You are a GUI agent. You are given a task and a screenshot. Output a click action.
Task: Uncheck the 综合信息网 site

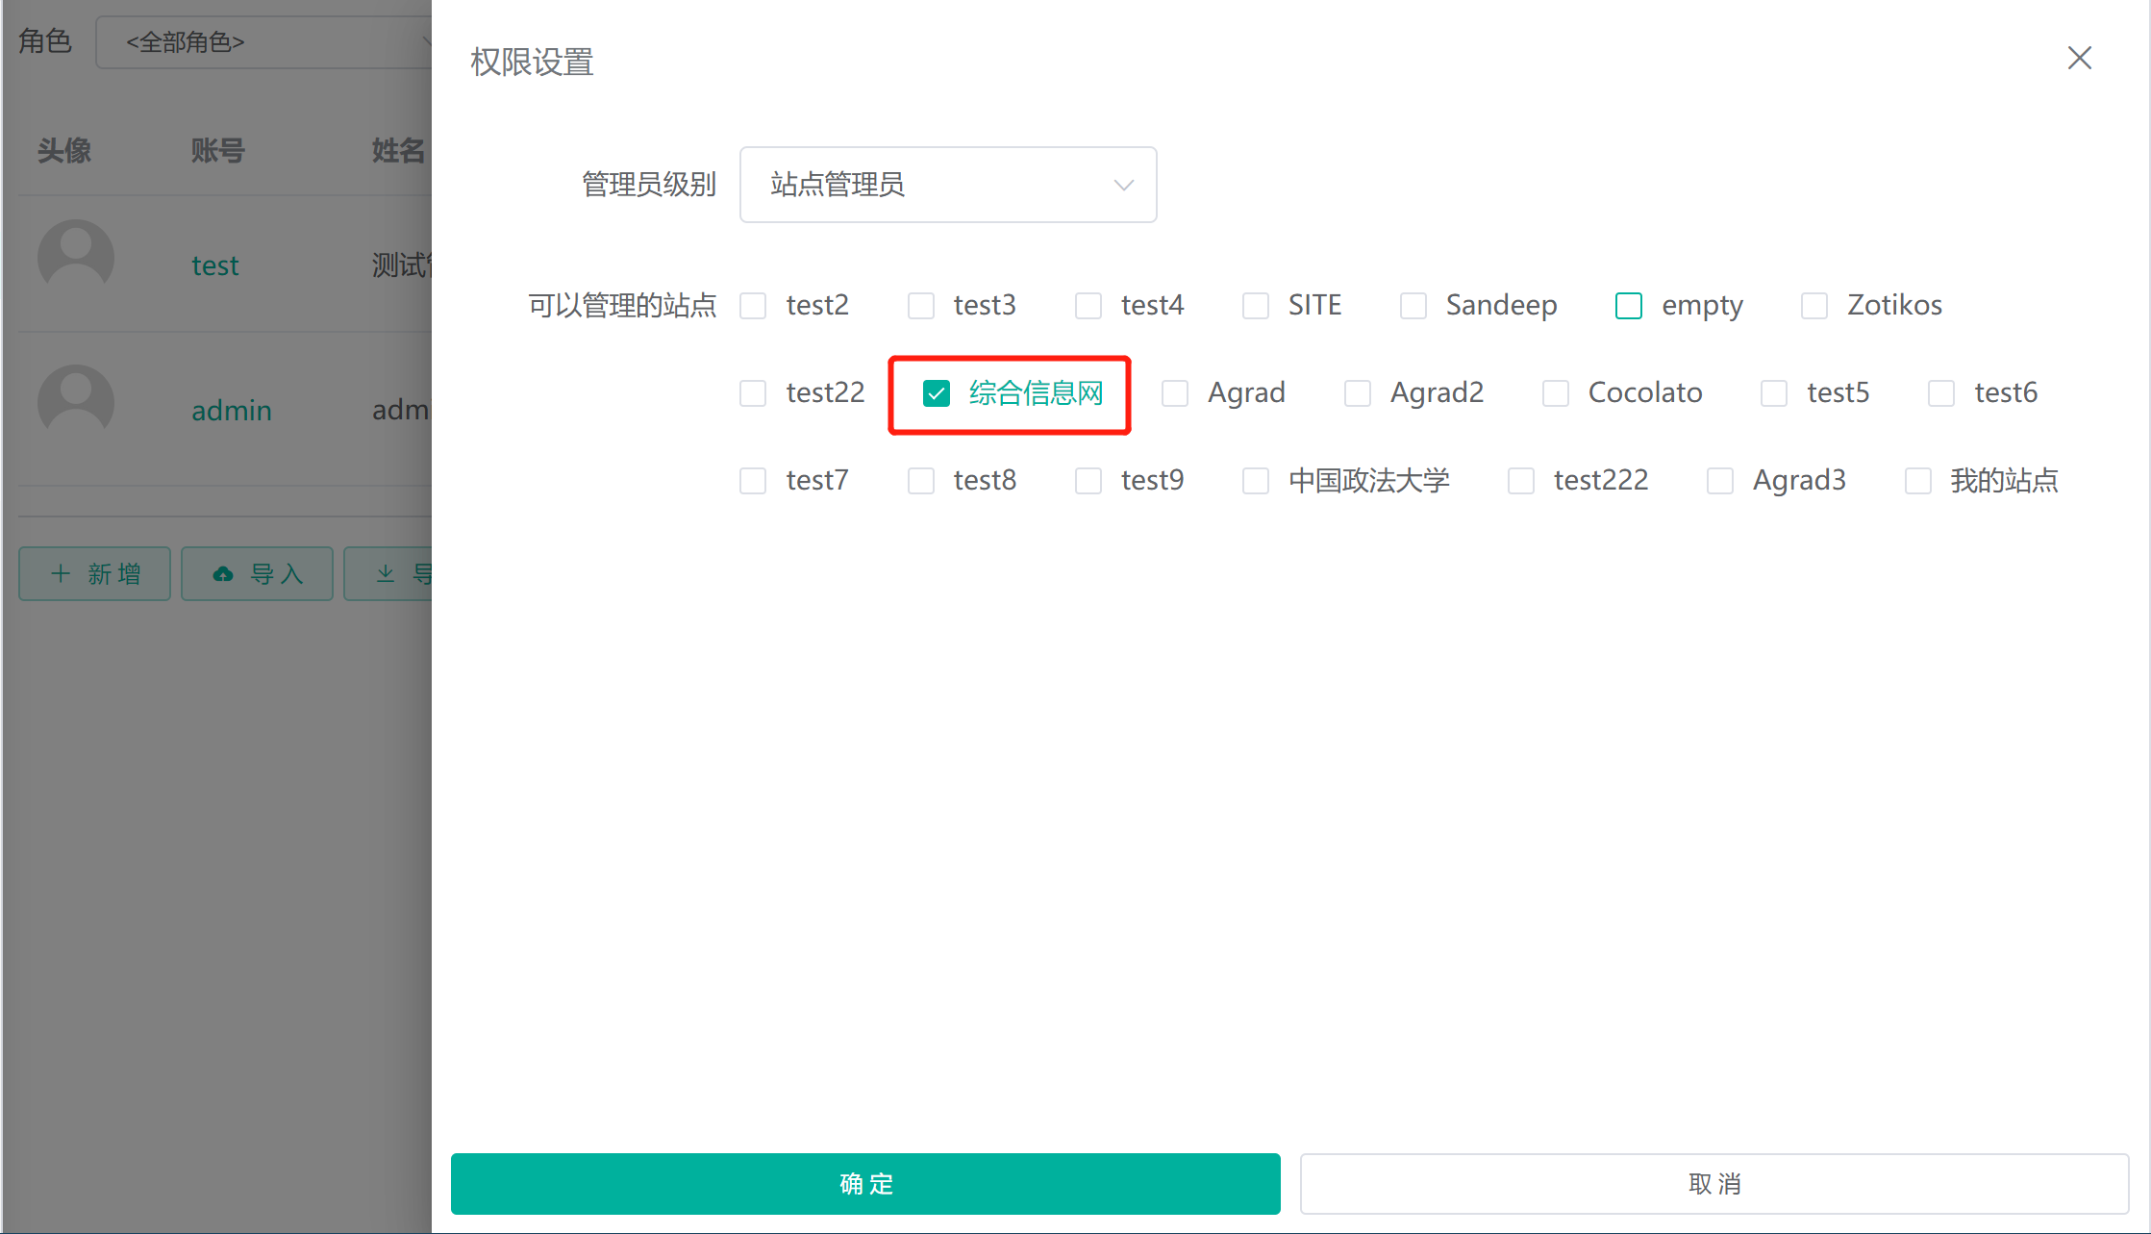click(936, 393)
